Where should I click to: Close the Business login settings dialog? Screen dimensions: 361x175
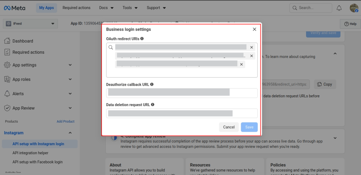click(255, 30)
